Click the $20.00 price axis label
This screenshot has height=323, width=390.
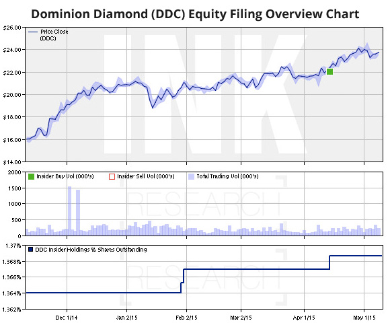(x=12, y=95)
